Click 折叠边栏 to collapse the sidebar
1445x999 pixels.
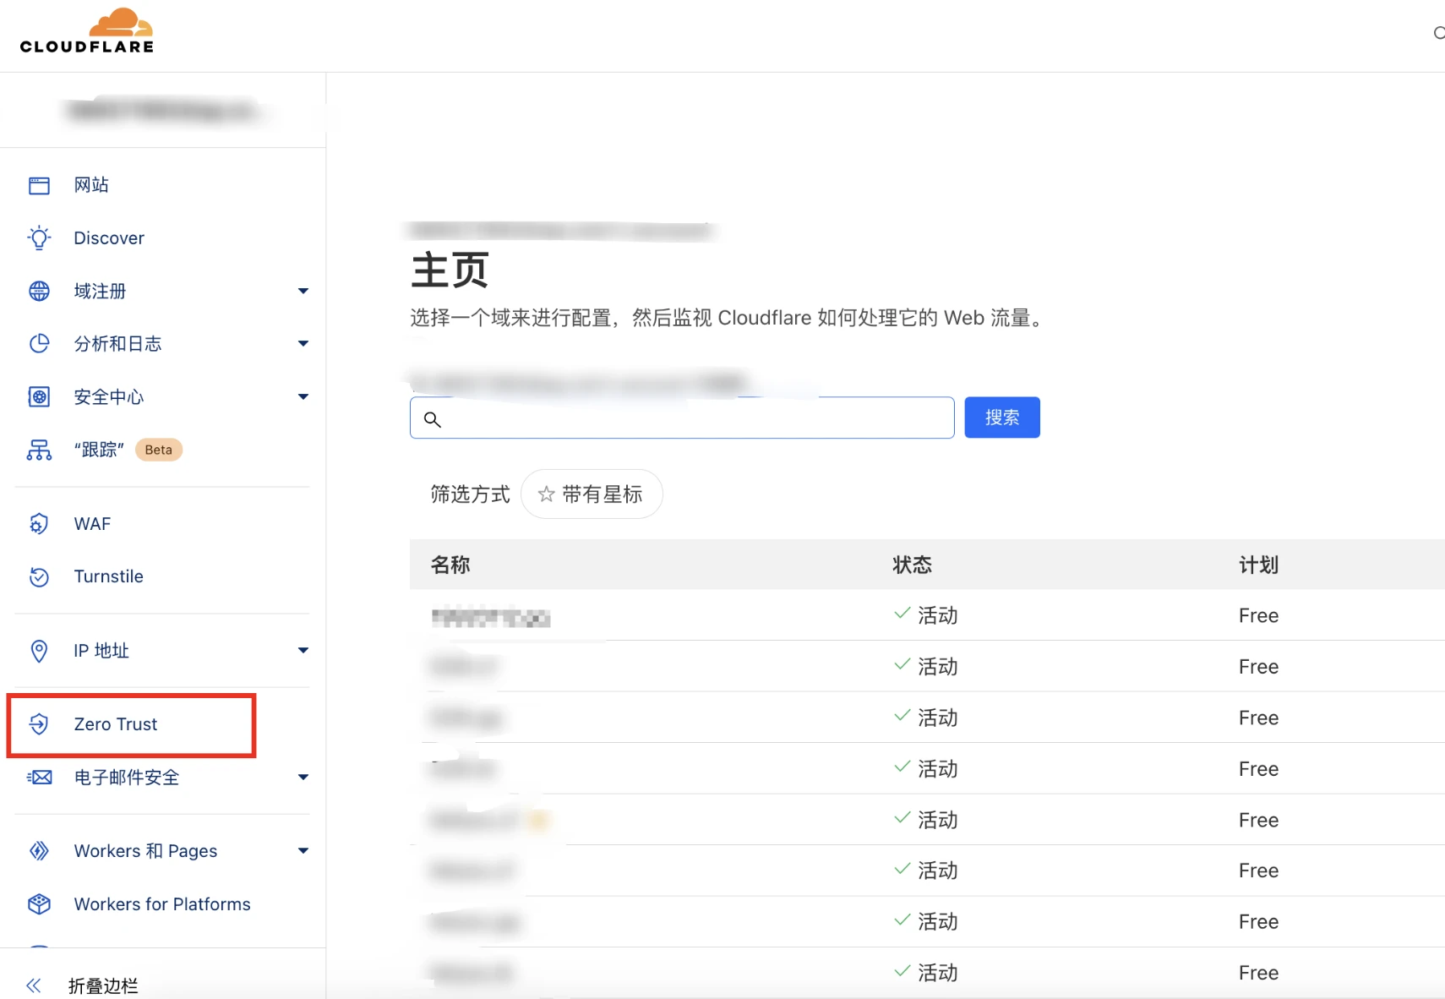103,985
